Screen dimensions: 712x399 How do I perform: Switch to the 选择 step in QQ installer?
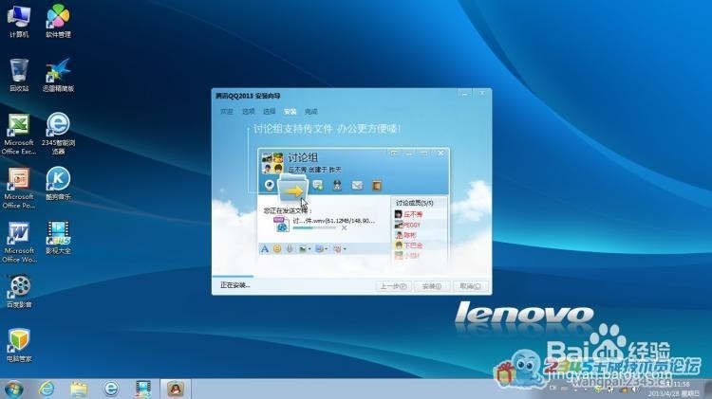[x=270, y=112]
